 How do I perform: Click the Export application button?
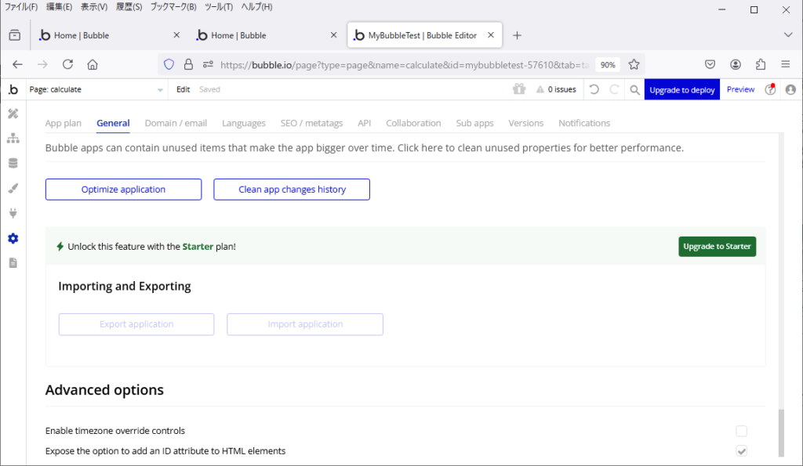(x=136, y=324)
